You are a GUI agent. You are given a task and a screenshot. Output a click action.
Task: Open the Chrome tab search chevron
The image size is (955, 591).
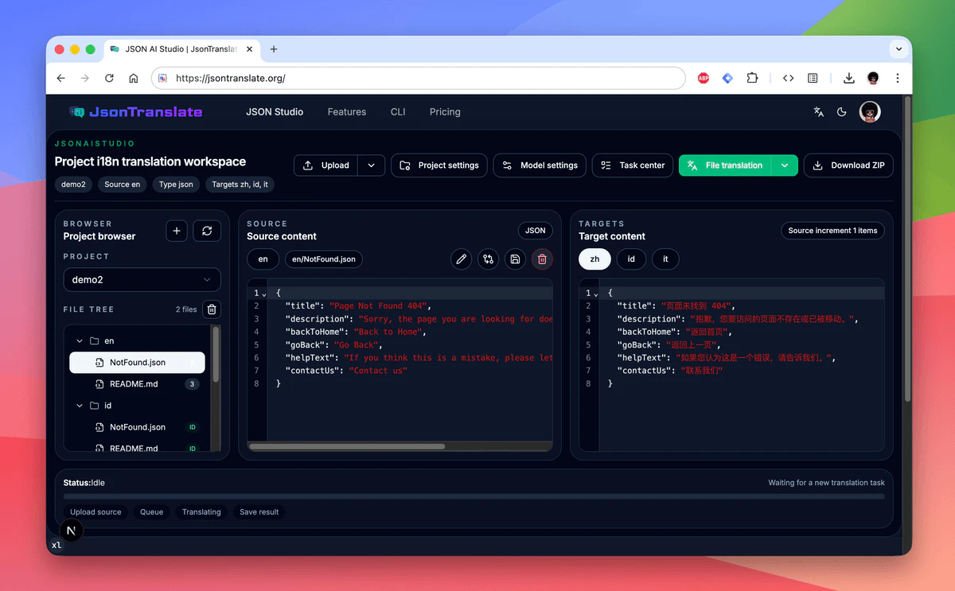[x=899, y=49]
